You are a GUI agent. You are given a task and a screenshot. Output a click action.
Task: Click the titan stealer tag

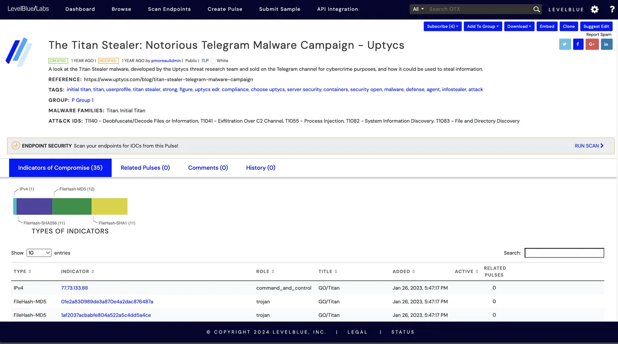coord(147,90)
